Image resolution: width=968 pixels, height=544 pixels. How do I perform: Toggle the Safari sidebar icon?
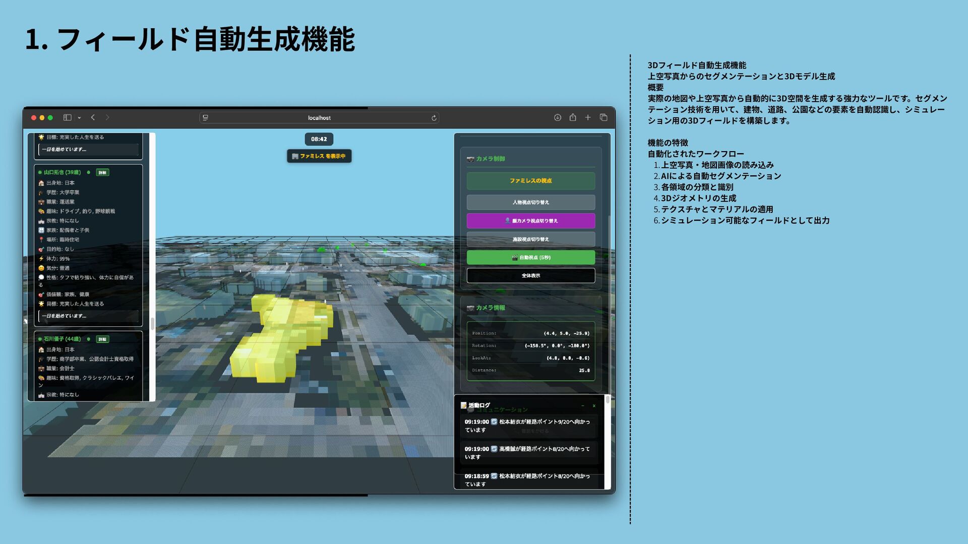point(67,117)
